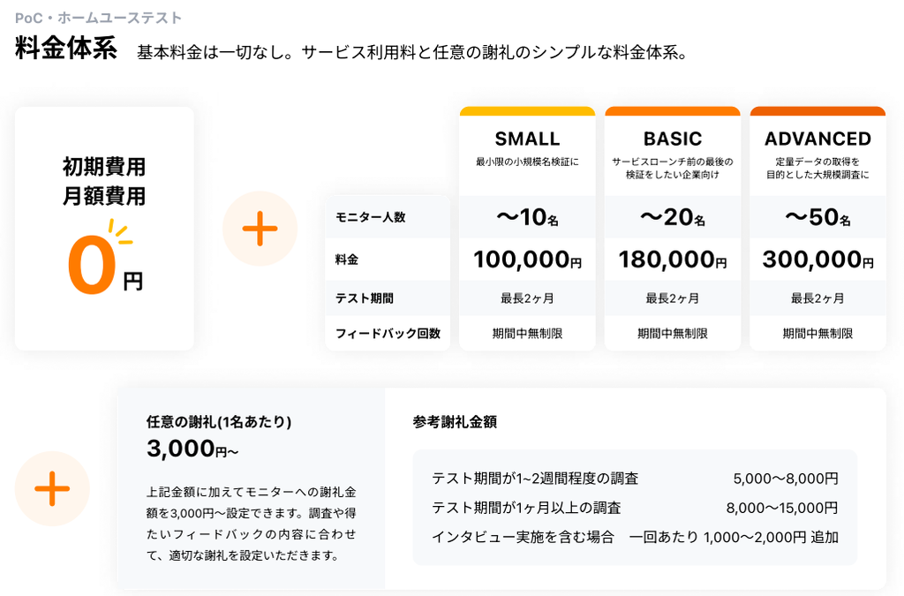This screenshot has height=596, width=904.
Task: Click the 参考謝礼金額 heading
Action: pos(455,422)
